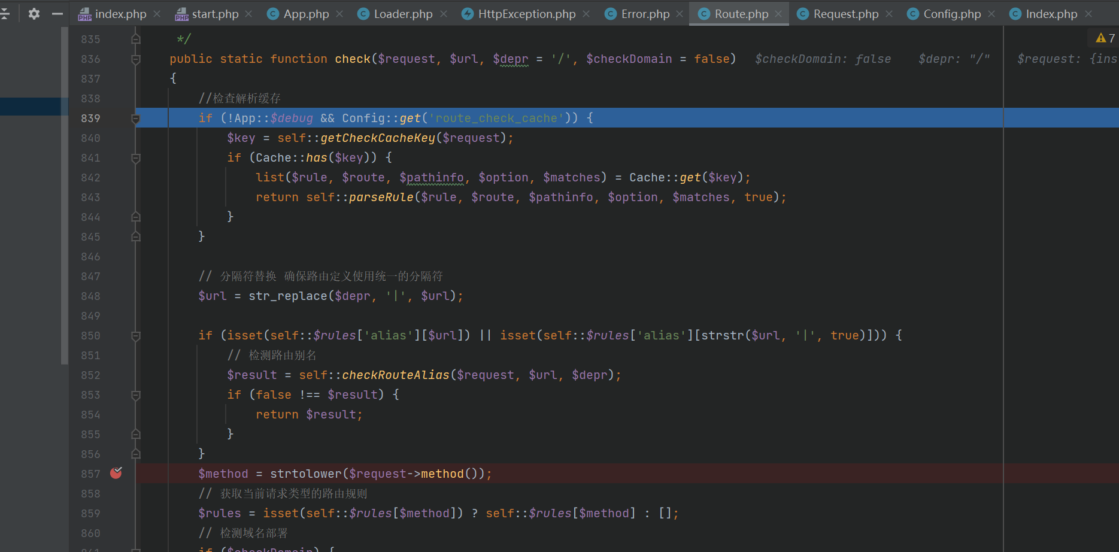Close the Request.php tab

[x=889, y=14]
